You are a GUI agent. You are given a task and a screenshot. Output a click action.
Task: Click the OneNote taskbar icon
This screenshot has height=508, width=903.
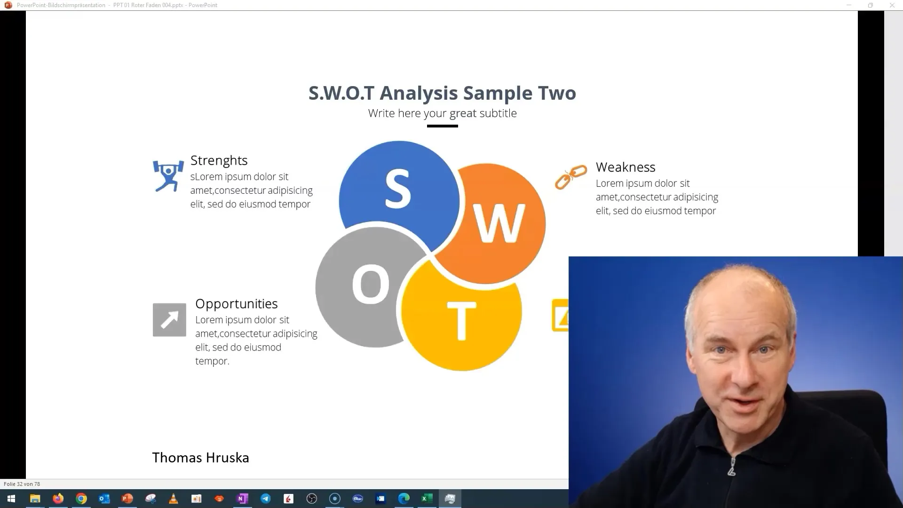(242, 498)
